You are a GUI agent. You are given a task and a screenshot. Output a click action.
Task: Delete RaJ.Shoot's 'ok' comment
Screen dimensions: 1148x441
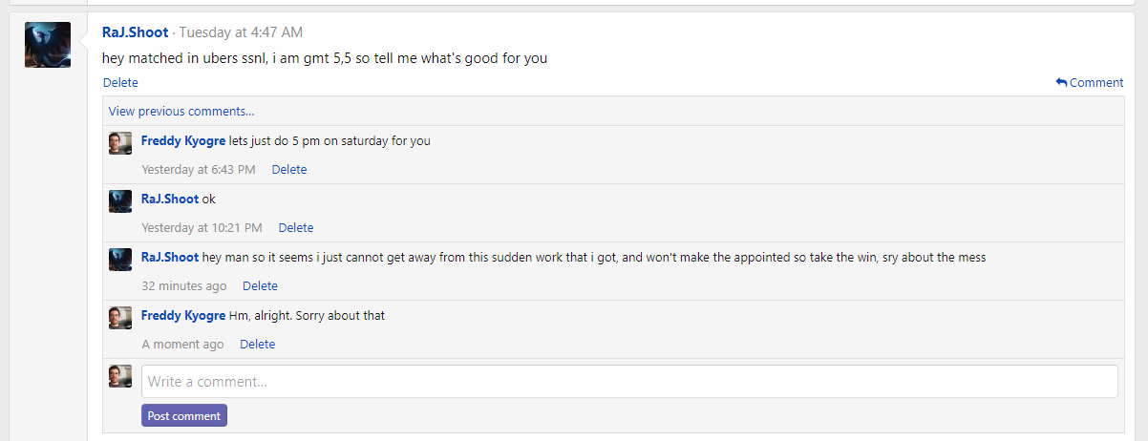point(296,228)
